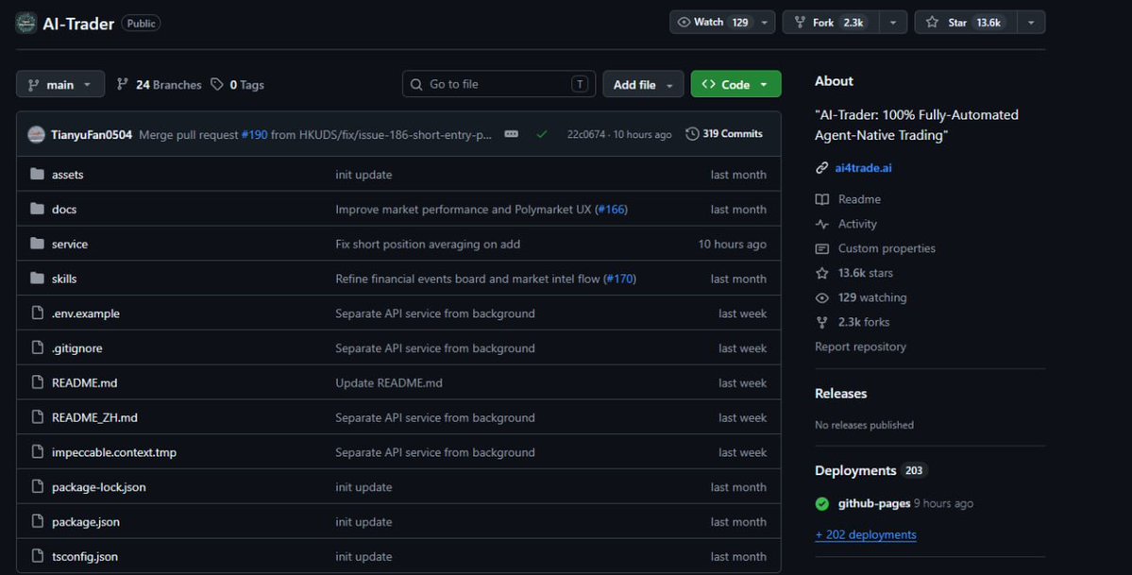The width and height of the screenshot is (1132, 575).
Task: Open issue #170 link in skills row
Action: tap(620, 279)
